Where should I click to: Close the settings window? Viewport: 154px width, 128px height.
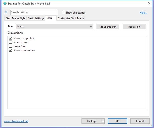pos(149,3)
